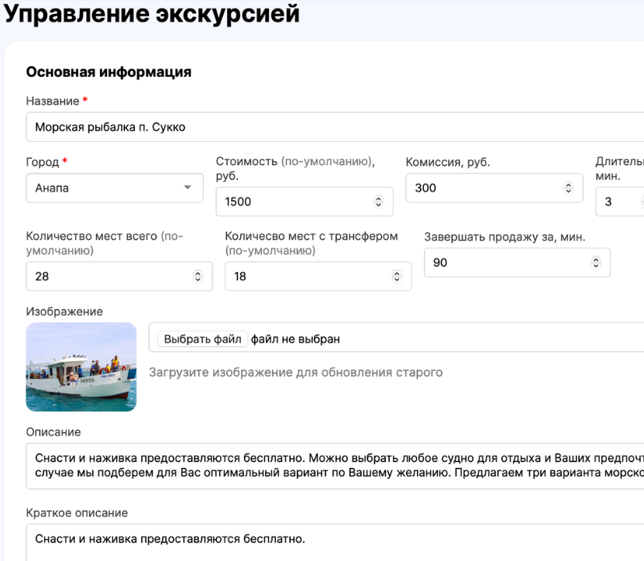Focus the Стоимость field containing 1500

tap(294, 201)
